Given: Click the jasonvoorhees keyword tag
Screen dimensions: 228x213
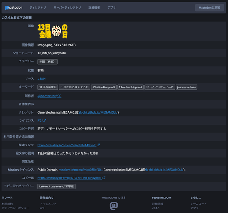Looking at the screenshot, I should pos(187,87).
